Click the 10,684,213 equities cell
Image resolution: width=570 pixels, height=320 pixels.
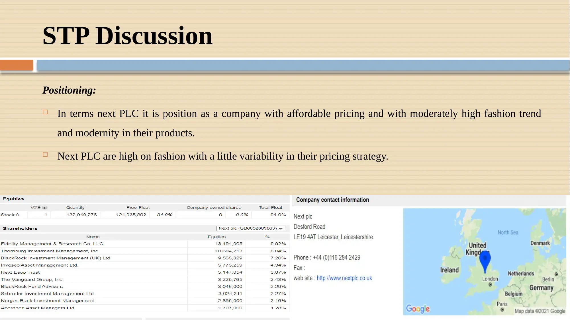(229, 251)
